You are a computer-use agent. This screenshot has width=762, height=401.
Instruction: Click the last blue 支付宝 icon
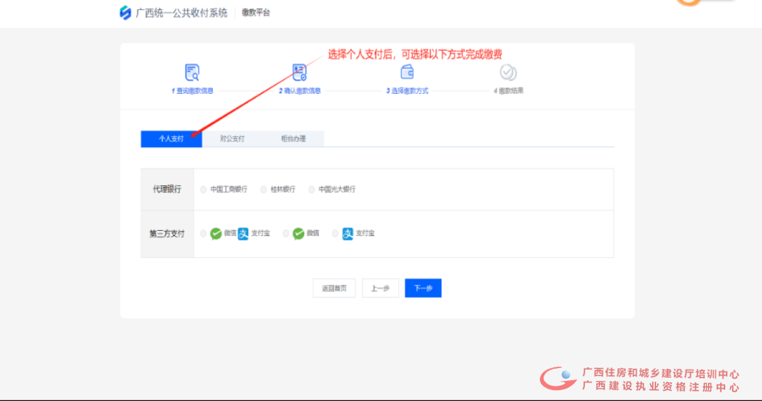pos(348,233)
